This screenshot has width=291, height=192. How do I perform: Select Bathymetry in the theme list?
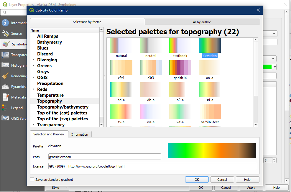(x=50, y=42)
